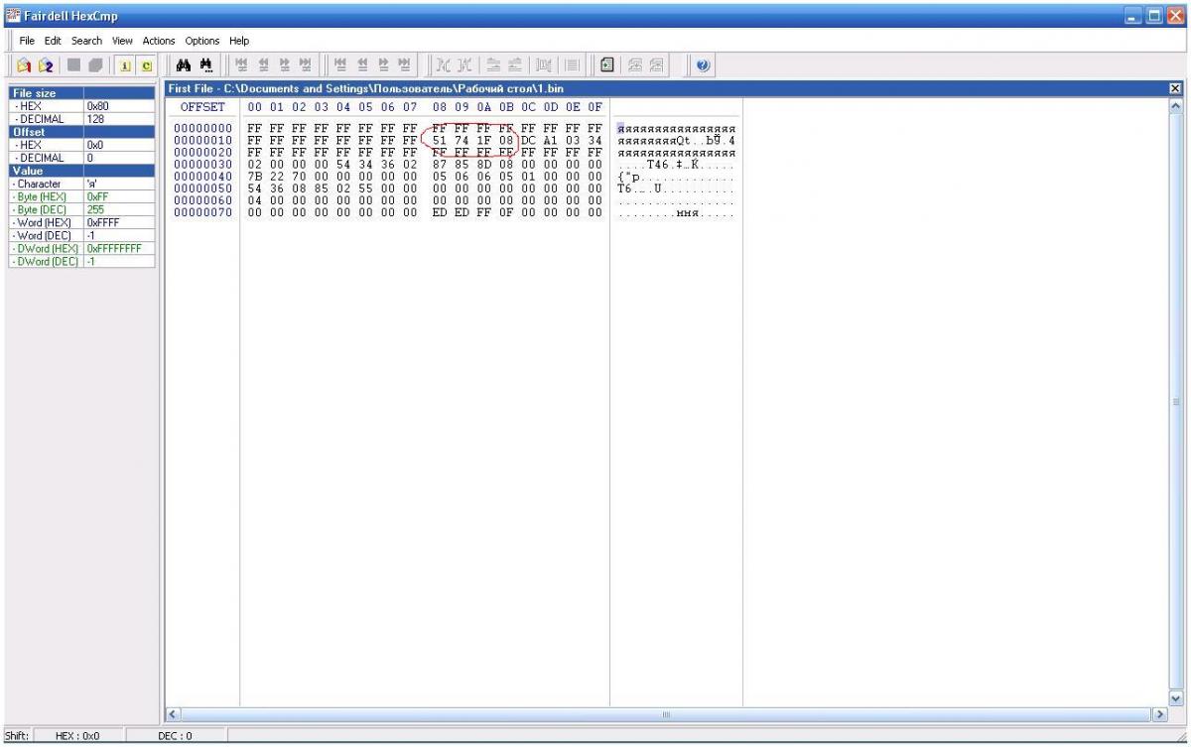
Task: Click hex byte 8D in row 00000030
Action: tap(484, 165)
